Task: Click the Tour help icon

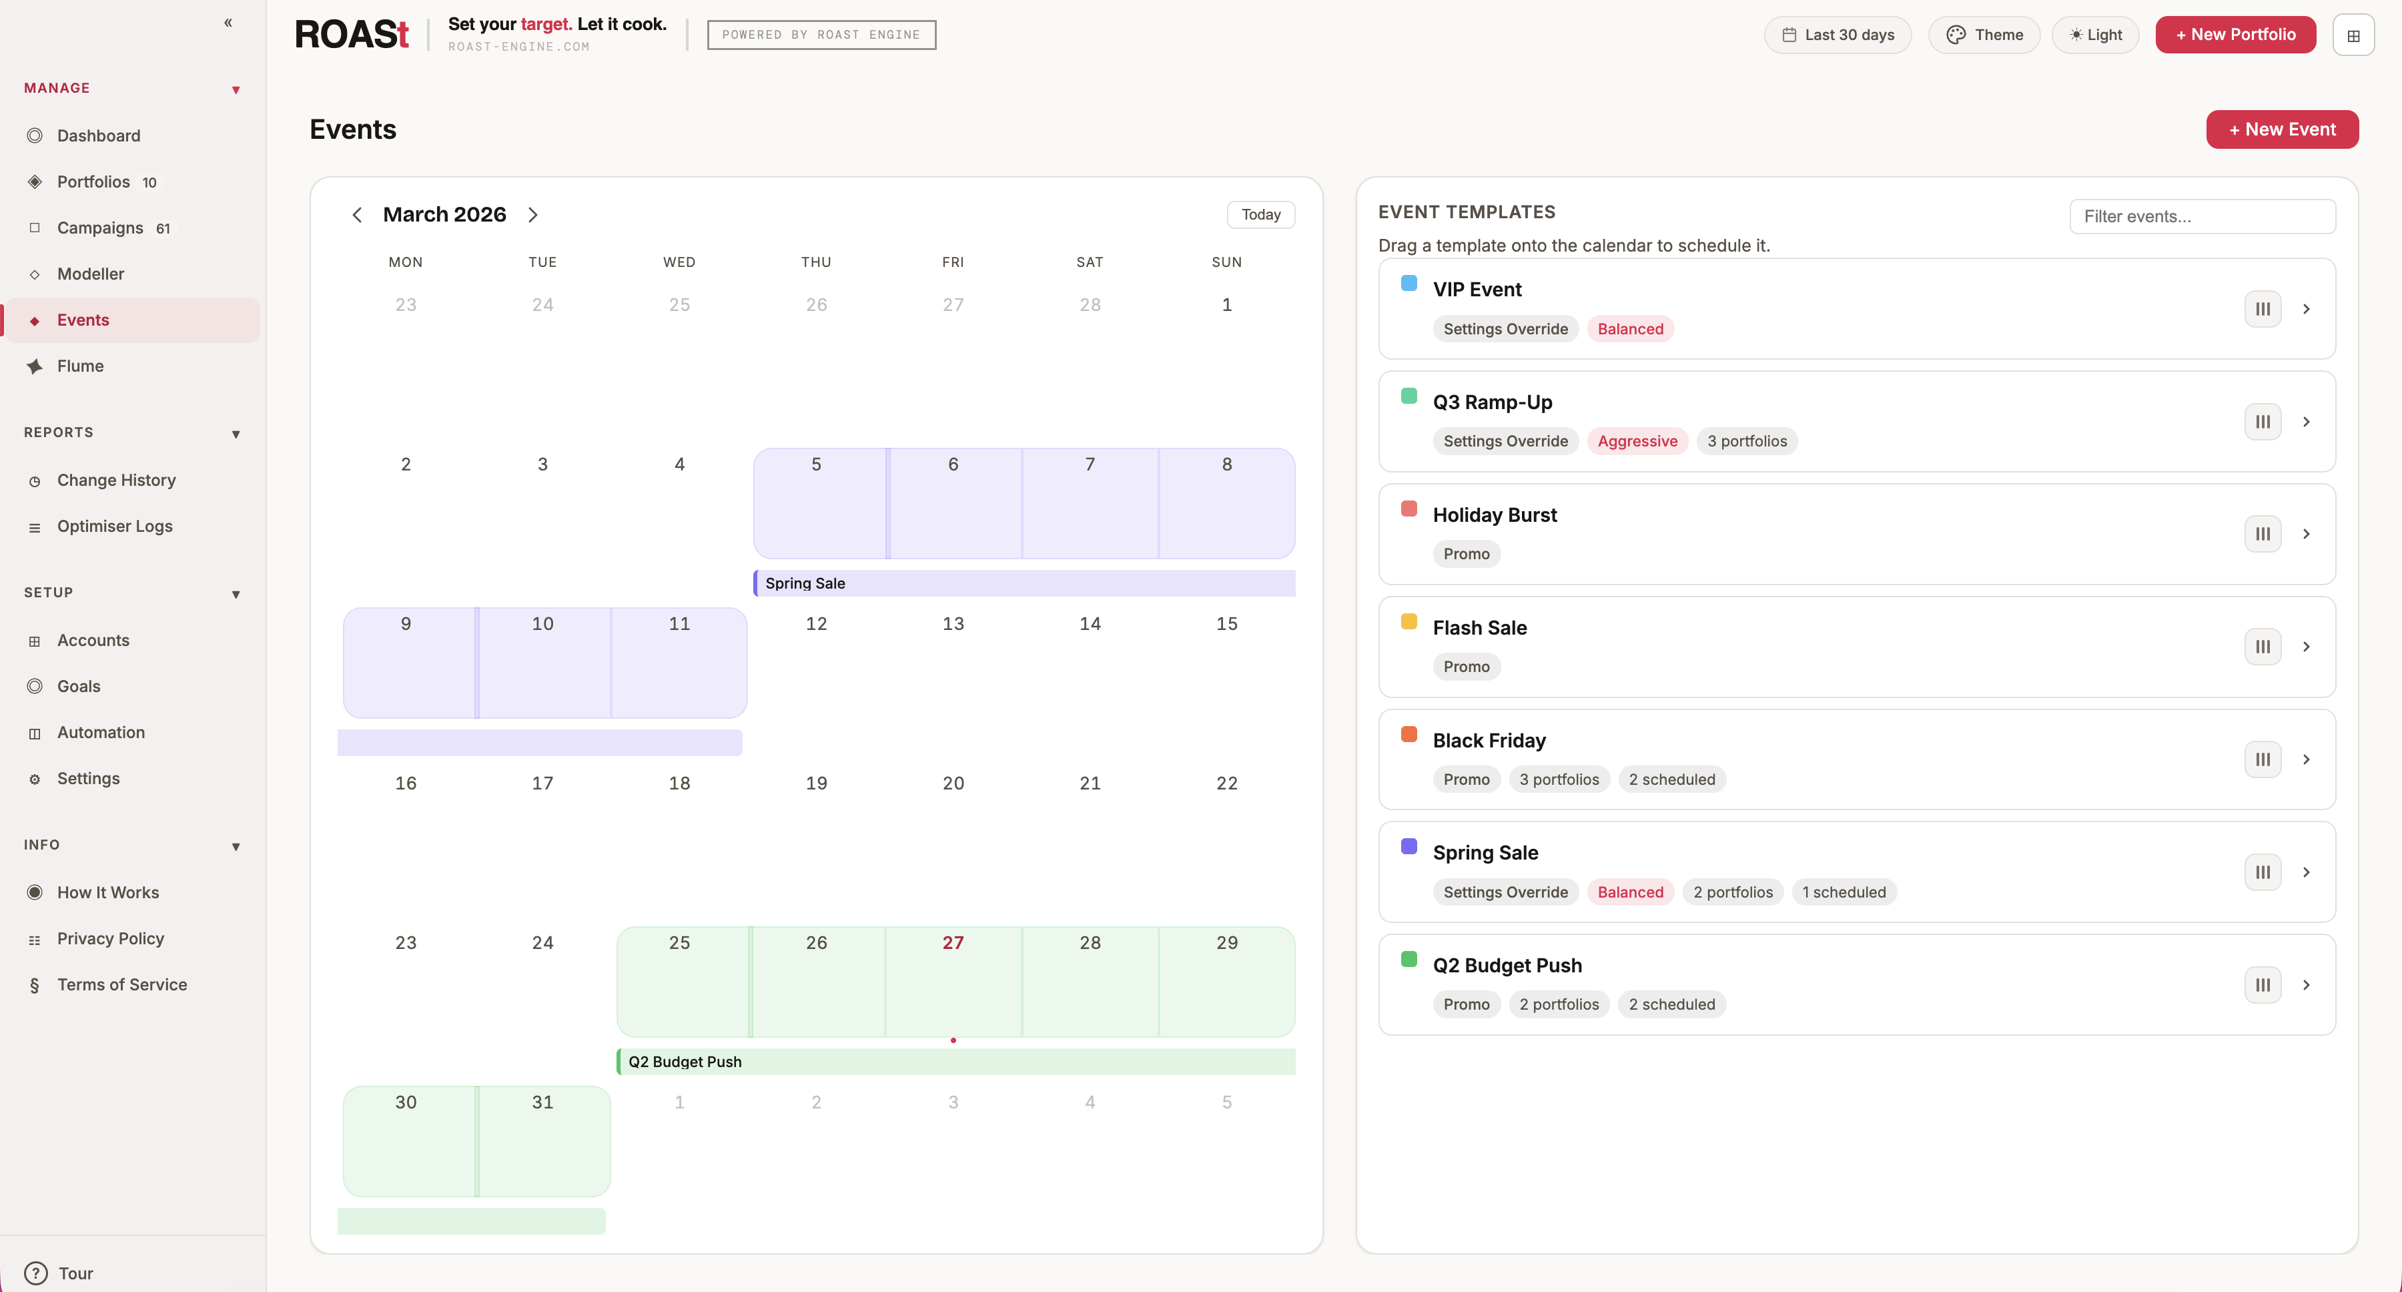Action: (x=35, y=1273)
